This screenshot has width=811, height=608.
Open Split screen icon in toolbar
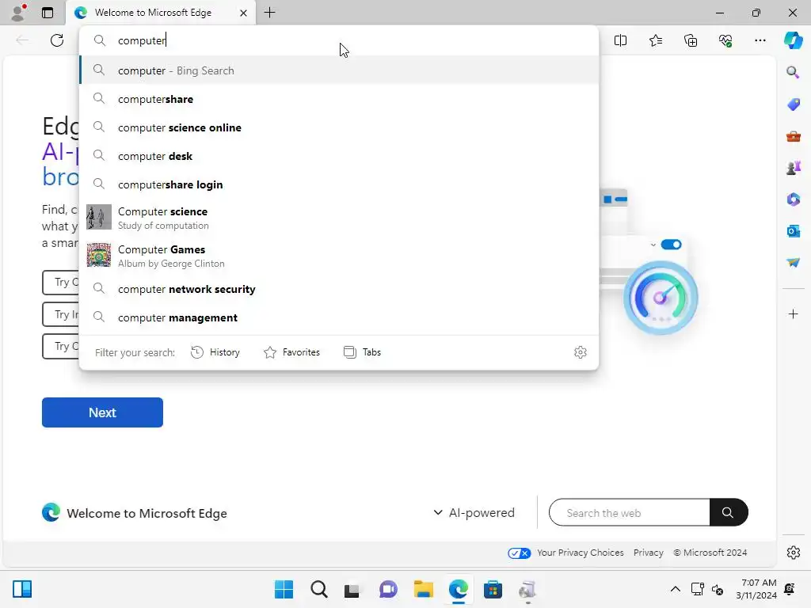620,40
